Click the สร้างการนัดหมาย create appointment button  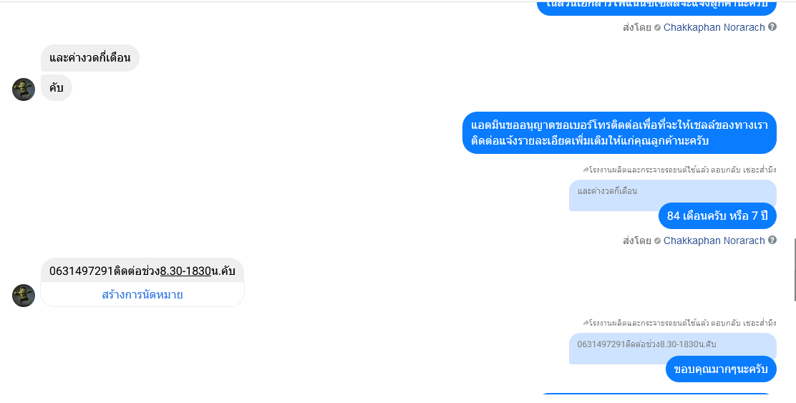point(142,295)
